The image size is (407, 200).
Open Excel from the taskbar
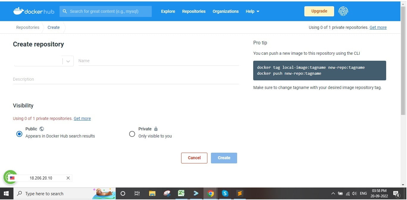[x=181, y=193]
